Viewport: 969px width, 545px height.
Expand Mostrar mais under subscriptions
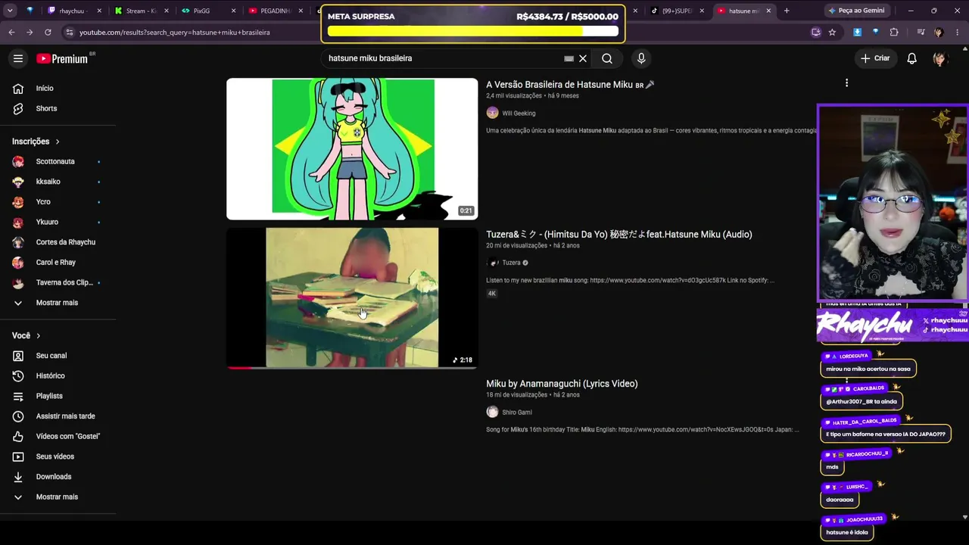(58, 303)
